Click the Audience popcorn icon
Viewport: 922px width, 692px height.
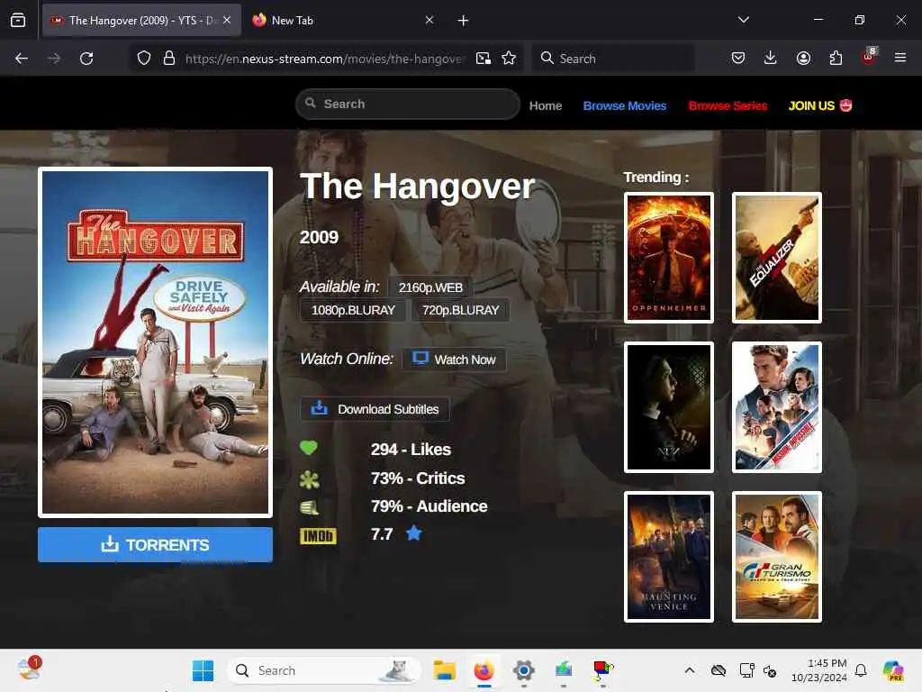click(310, 507)
